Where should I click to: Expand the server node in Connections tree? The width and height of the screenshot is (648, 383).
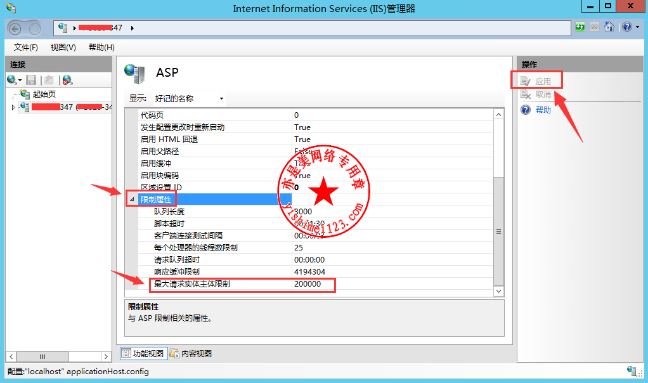[x=14, y=107]
